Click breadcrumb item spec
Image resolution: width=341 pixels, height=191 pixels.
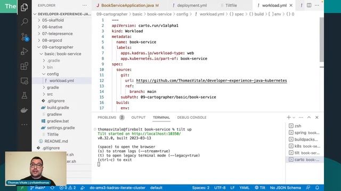click(237, 14)
